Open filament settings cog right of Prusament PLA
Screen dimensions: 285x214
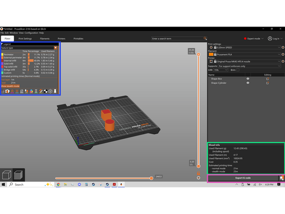[x=283, y=54]
